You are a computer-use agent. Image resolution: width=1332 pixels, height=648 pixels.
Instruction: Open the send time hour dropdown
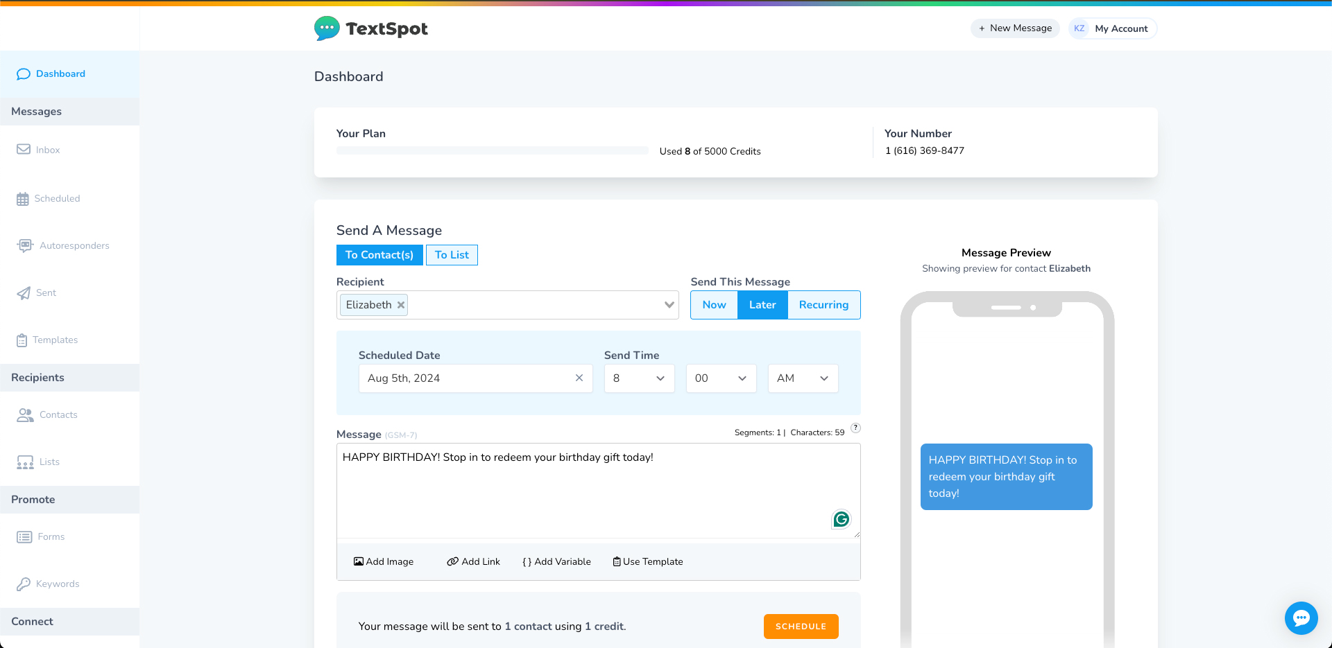coord(639,378)
